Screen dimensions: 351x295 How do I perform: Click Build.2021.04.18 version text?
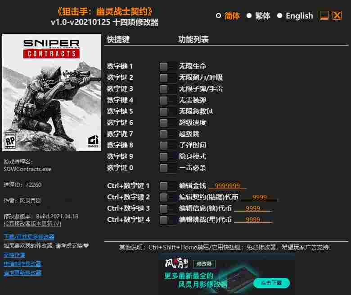57,217
